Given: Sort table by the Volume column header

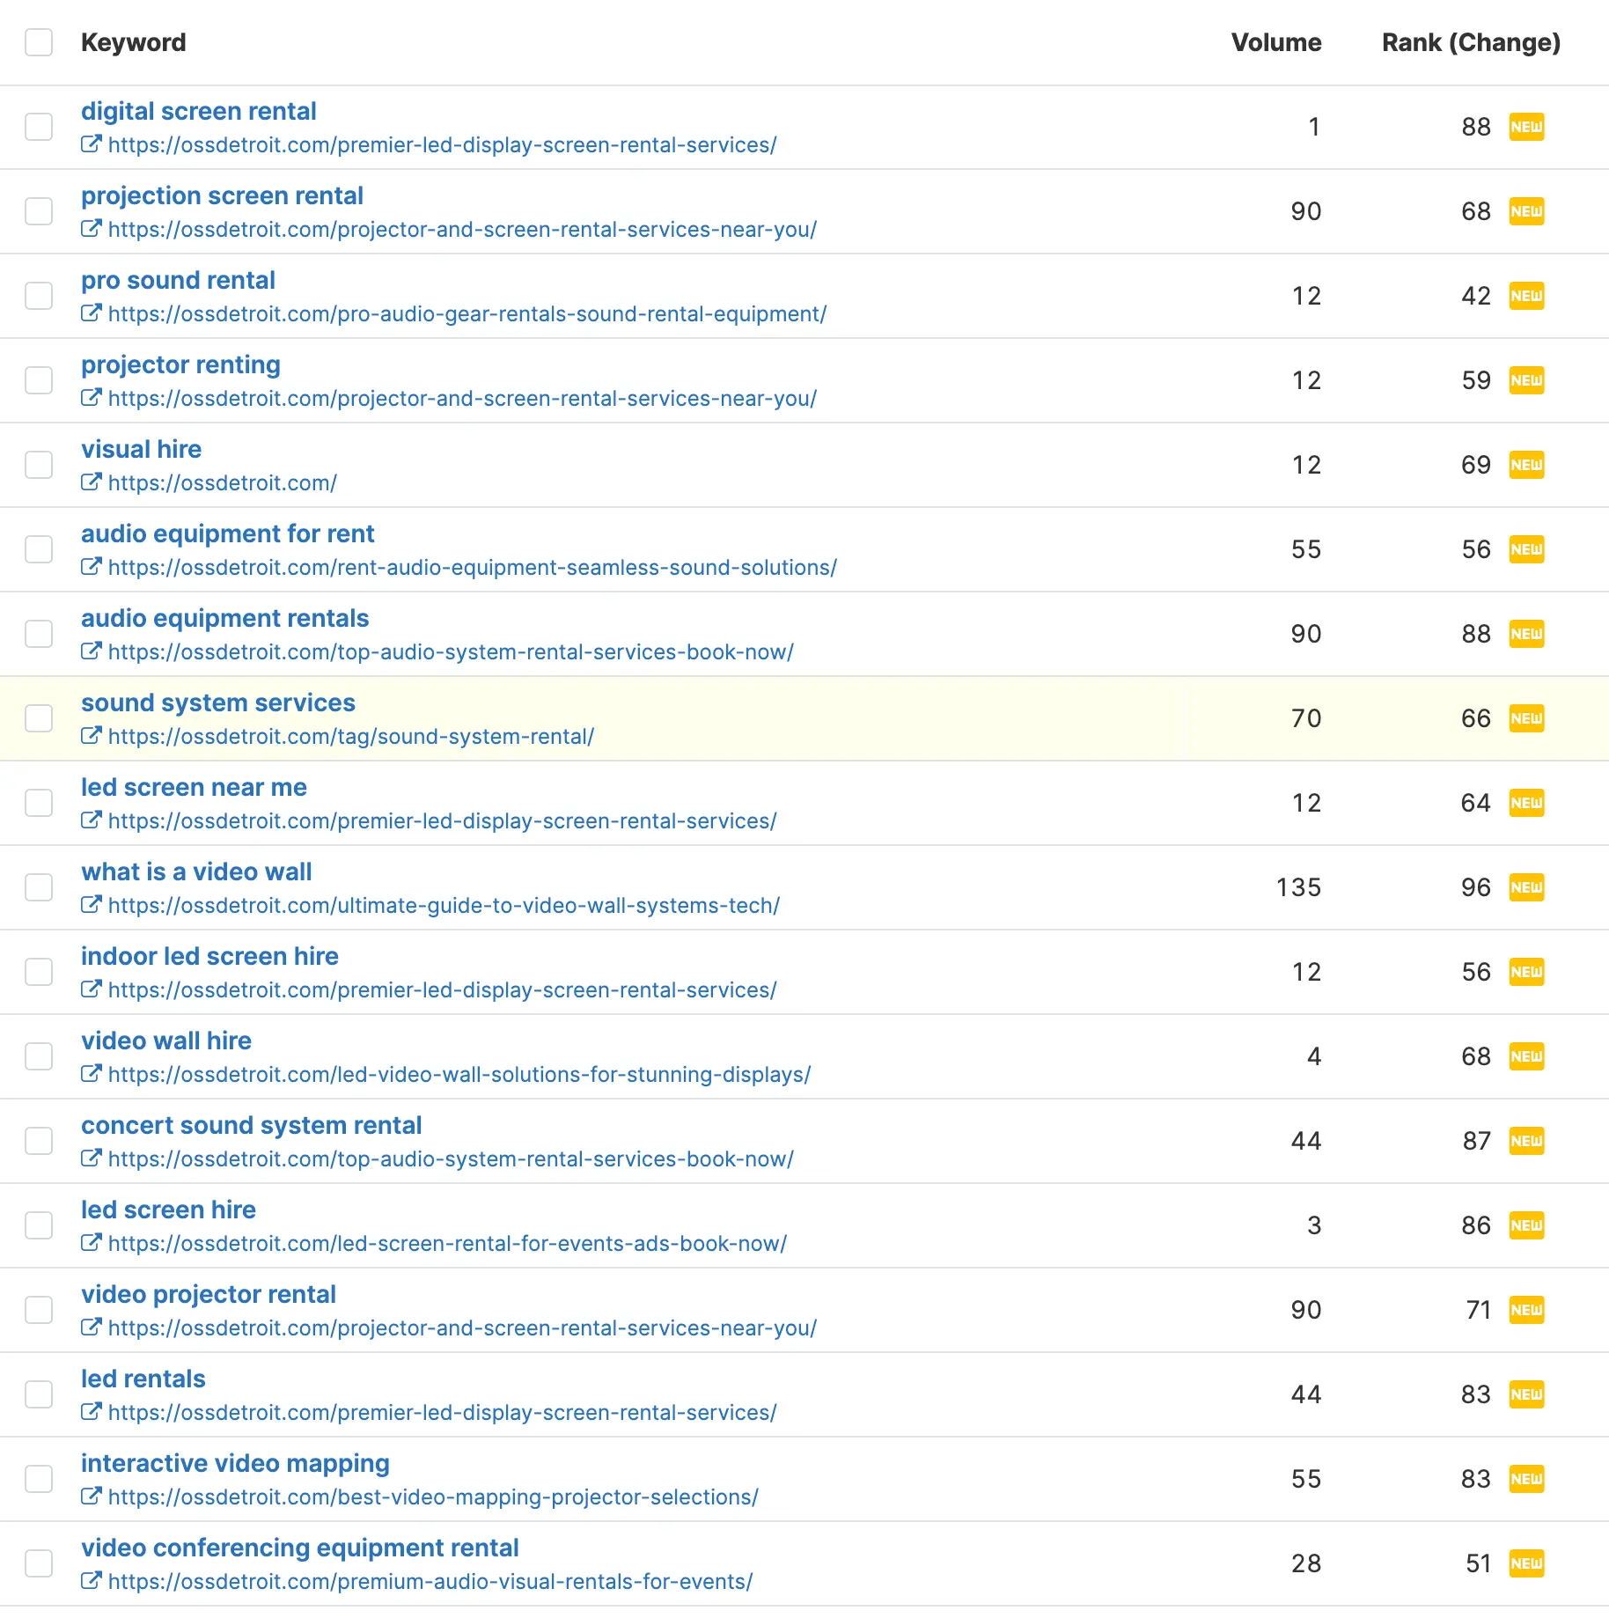Looking at the screenshot, I should pyautogui.click(x=1275, y=42).
